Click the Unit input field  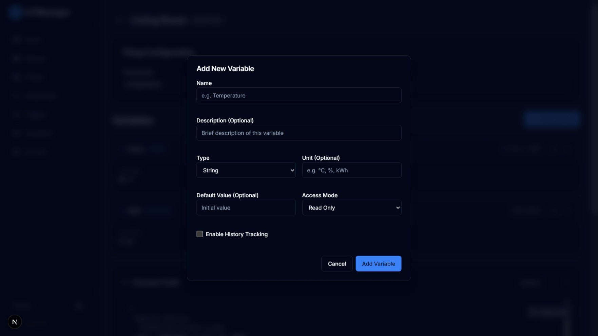351,170
